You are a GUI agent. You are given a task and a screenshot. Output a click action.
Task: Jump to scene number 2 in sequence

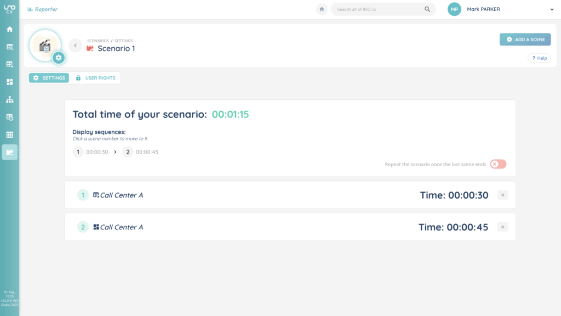pos(128,152)
